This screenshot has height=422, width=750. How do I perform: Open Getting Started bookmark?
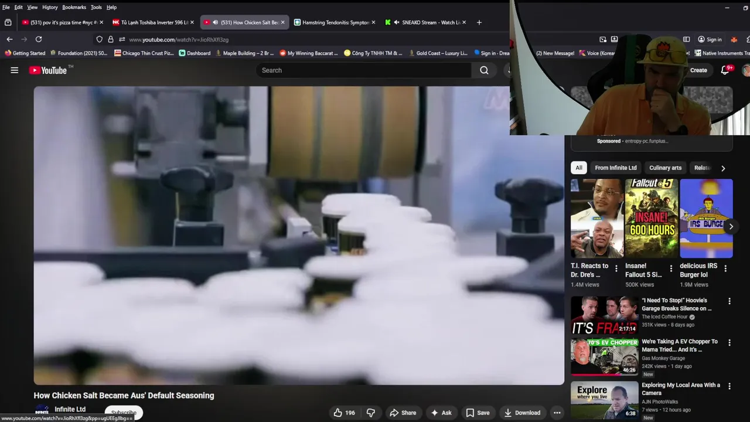point(25,53)
